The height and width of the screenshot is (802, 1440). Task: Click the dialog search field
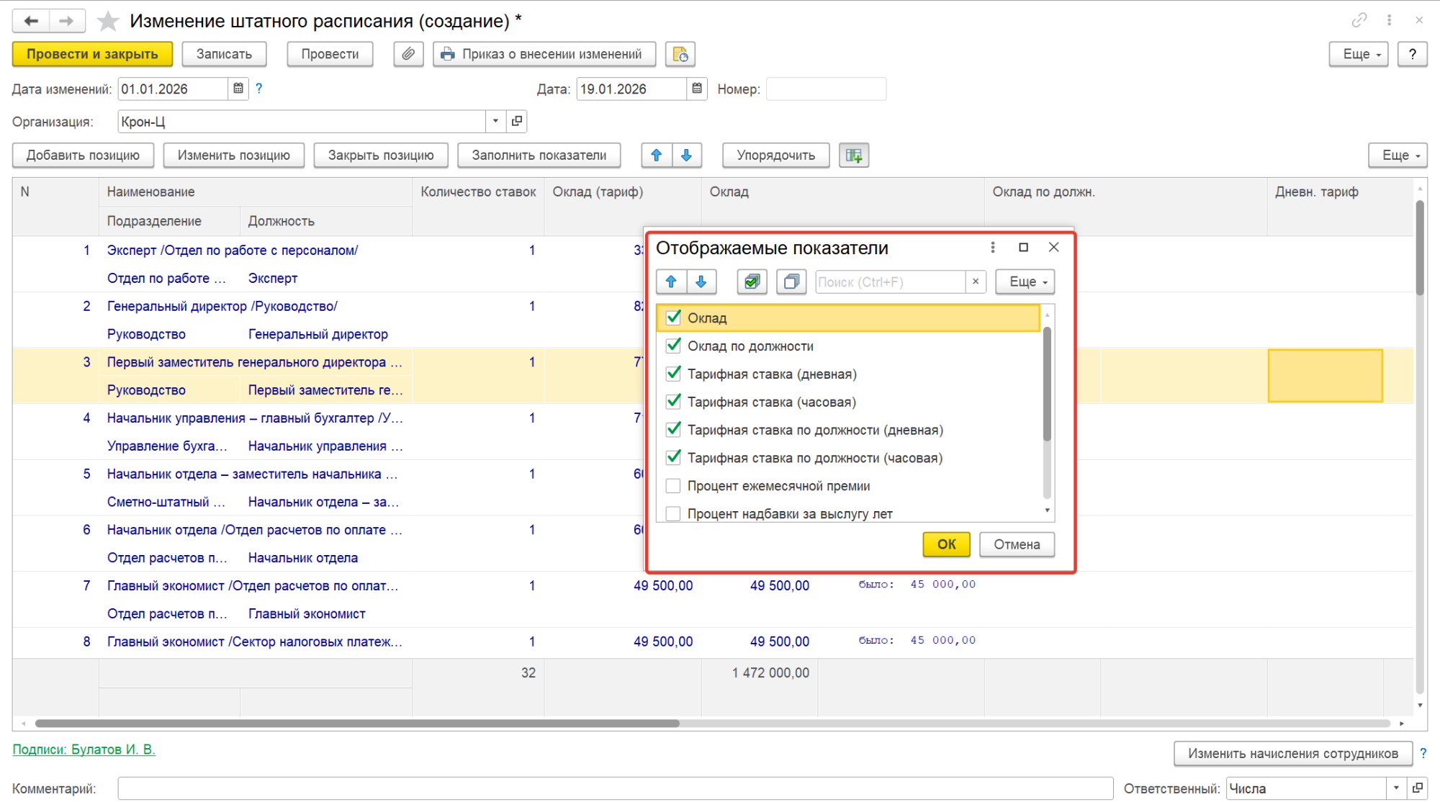(x=889, y=281)
